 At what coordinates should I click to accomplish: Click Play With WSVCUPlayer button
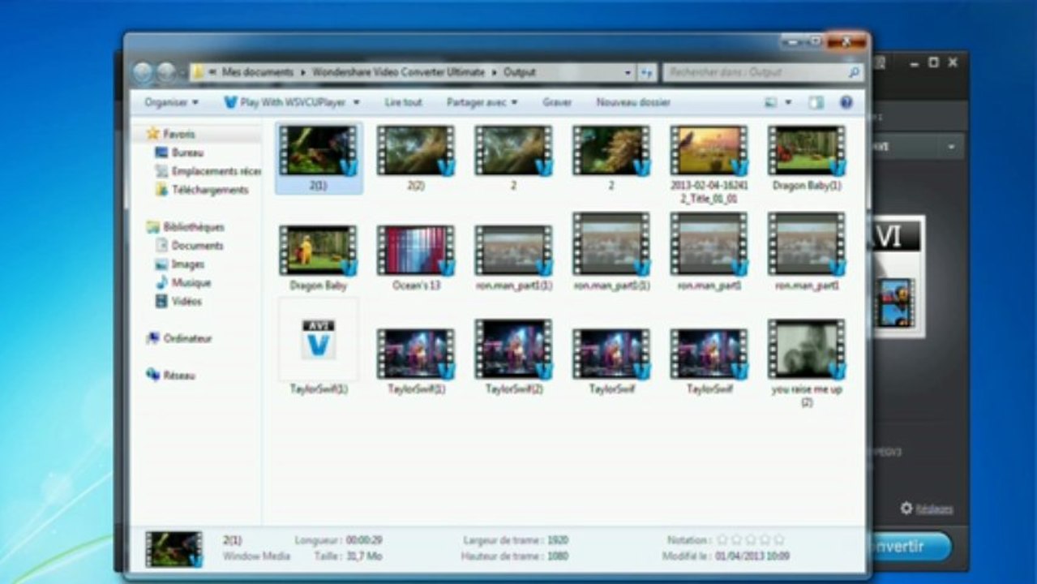pos(286,102)
